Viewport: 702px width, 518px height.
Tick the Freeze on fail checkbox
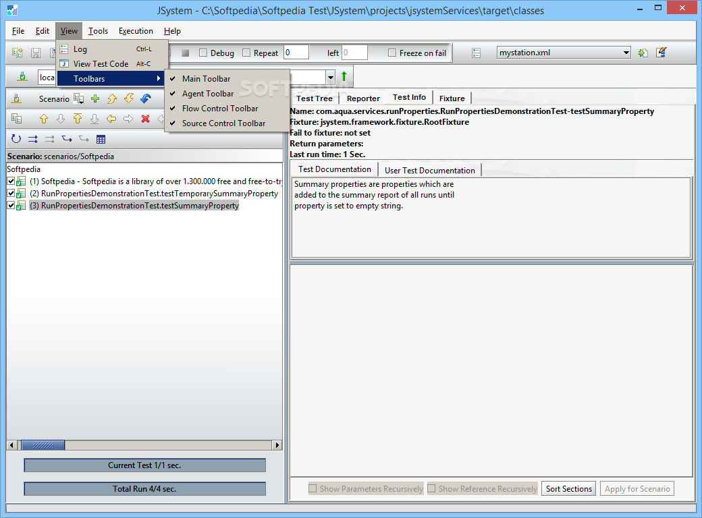coord(392,53)
